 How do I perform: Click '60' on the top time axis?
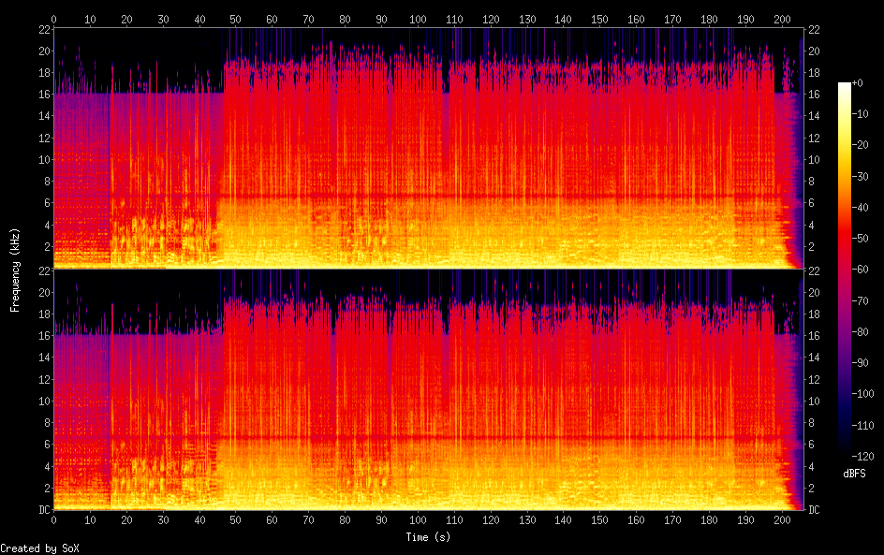[273, 19]
